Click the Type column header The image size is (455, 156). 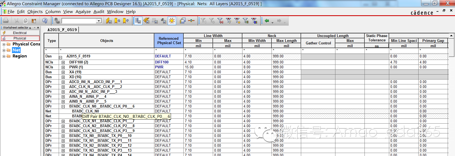point(52,41)
